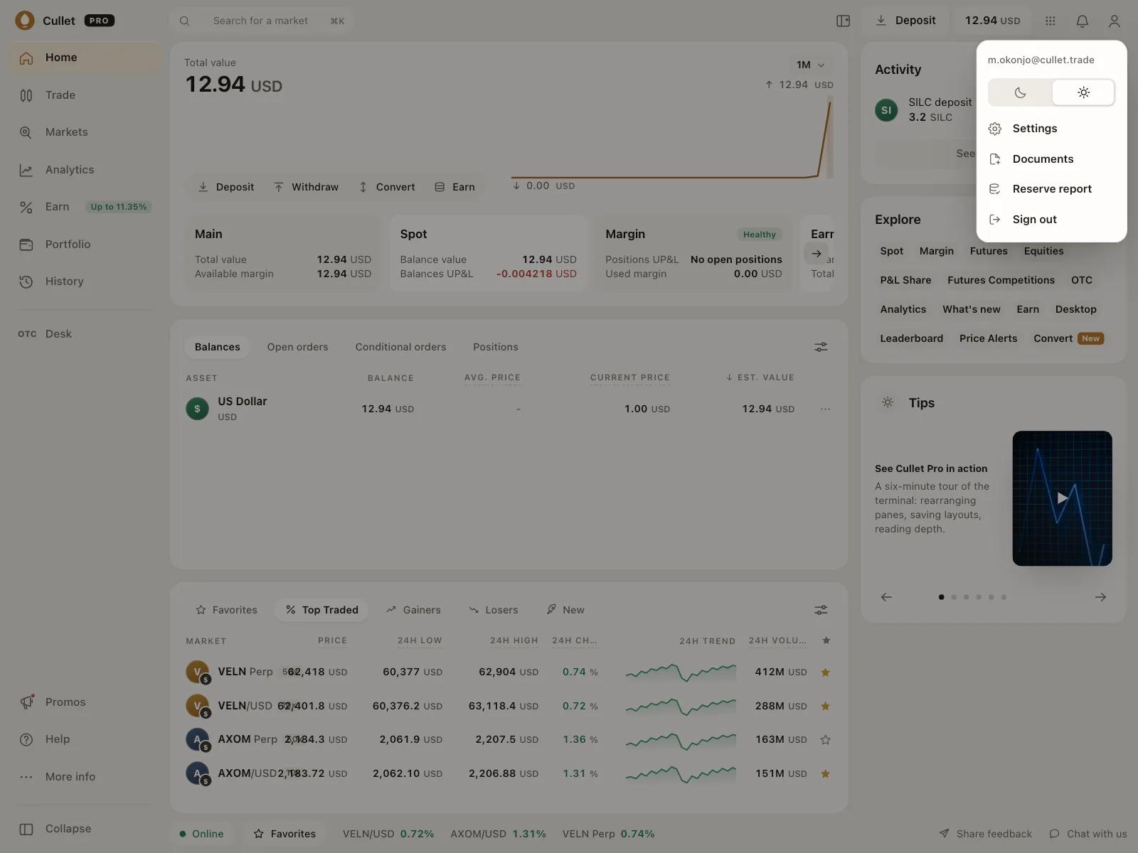Select the third tips carousel dot
The width and height of the screenshot is (1138, 853).
(967, 597)
